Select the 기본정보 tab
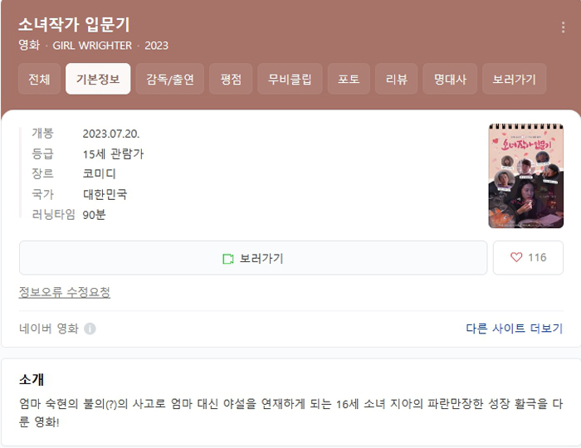This screenshot has height=448, width=581. (x=98, y=79)
